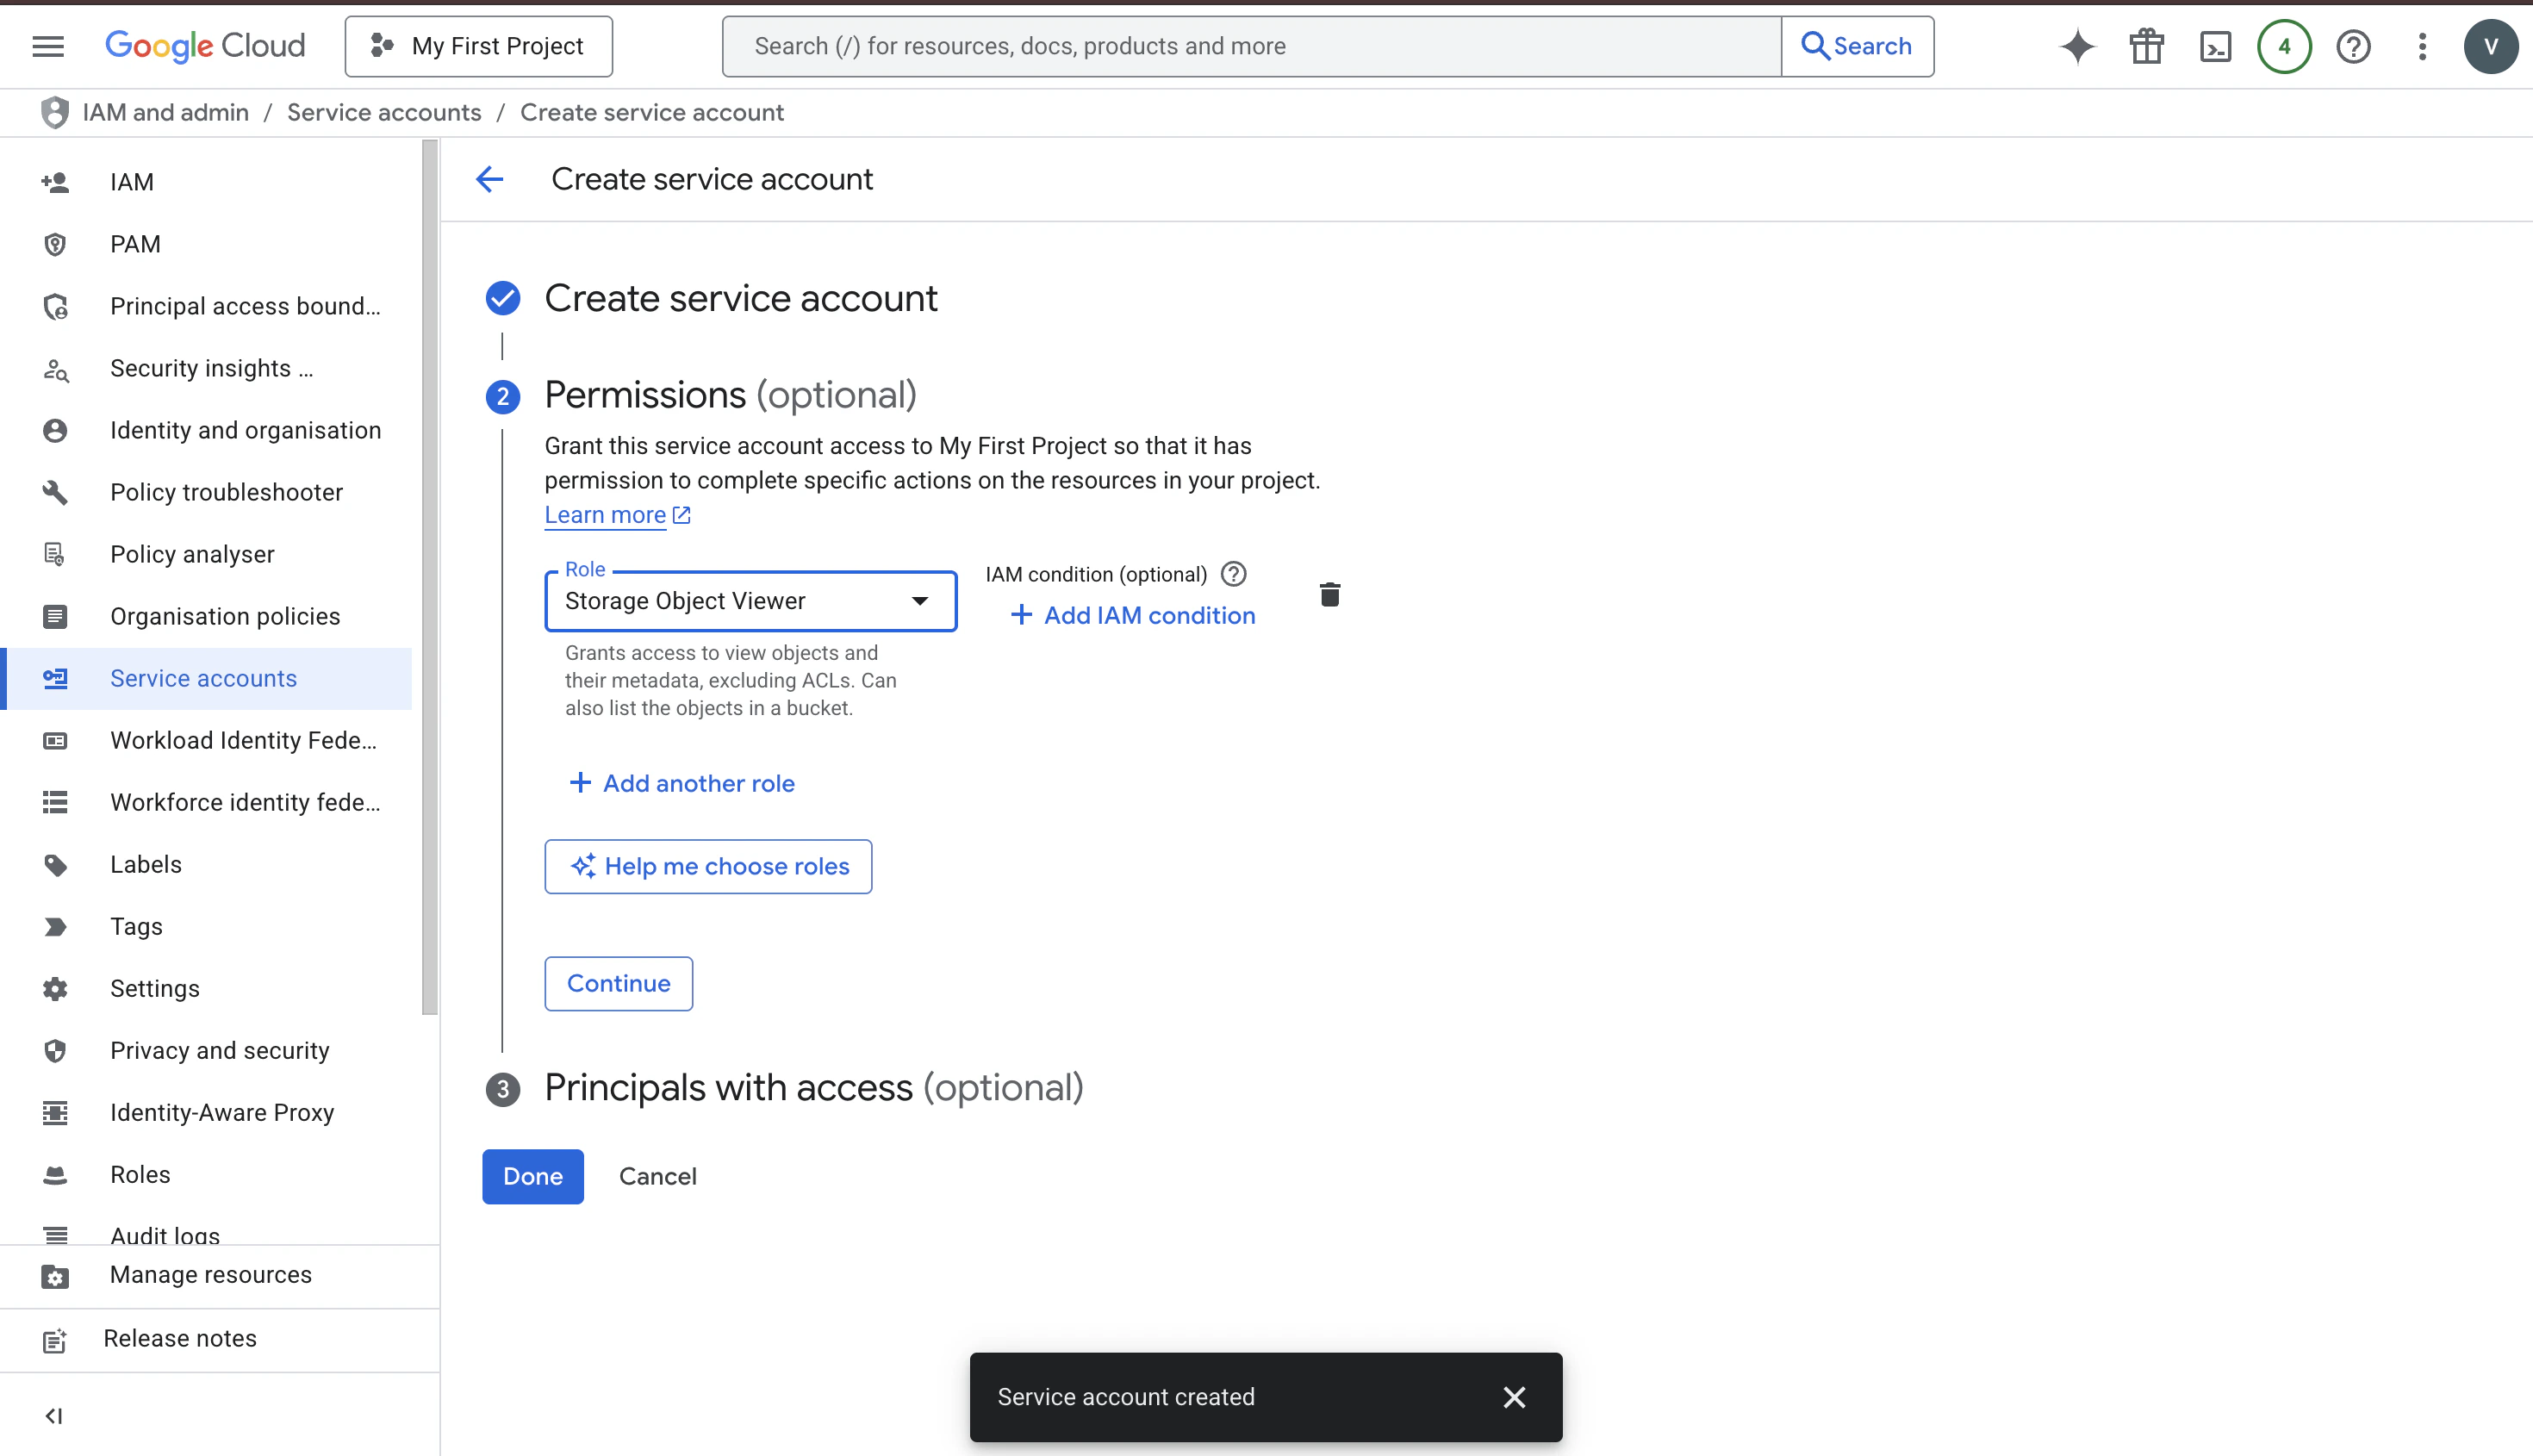
Task: Show help for IAM condition
Action: click(x=1234, y=574)
